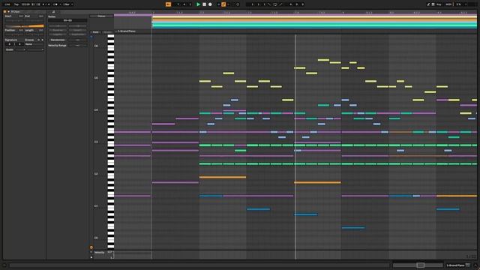The height and width of the screenshot is (270, 480).
Task: Click the Legato button
Action: pyautogui.click(x=58, y=34)
